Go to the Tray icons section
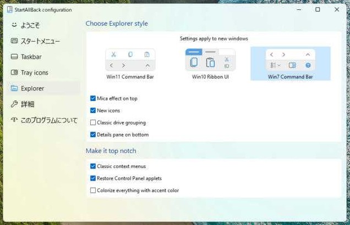Viewport: 350px width, 225px height. (x=43, y=72)
